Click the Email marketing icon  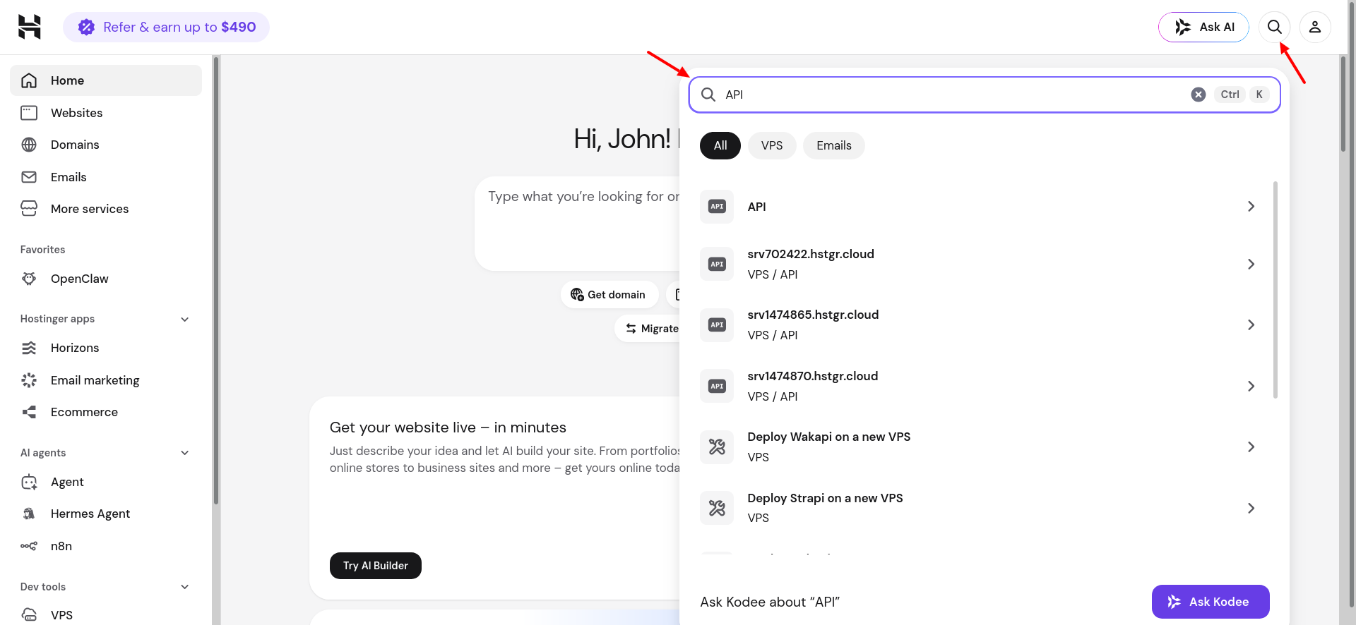[x=29, y=380]
